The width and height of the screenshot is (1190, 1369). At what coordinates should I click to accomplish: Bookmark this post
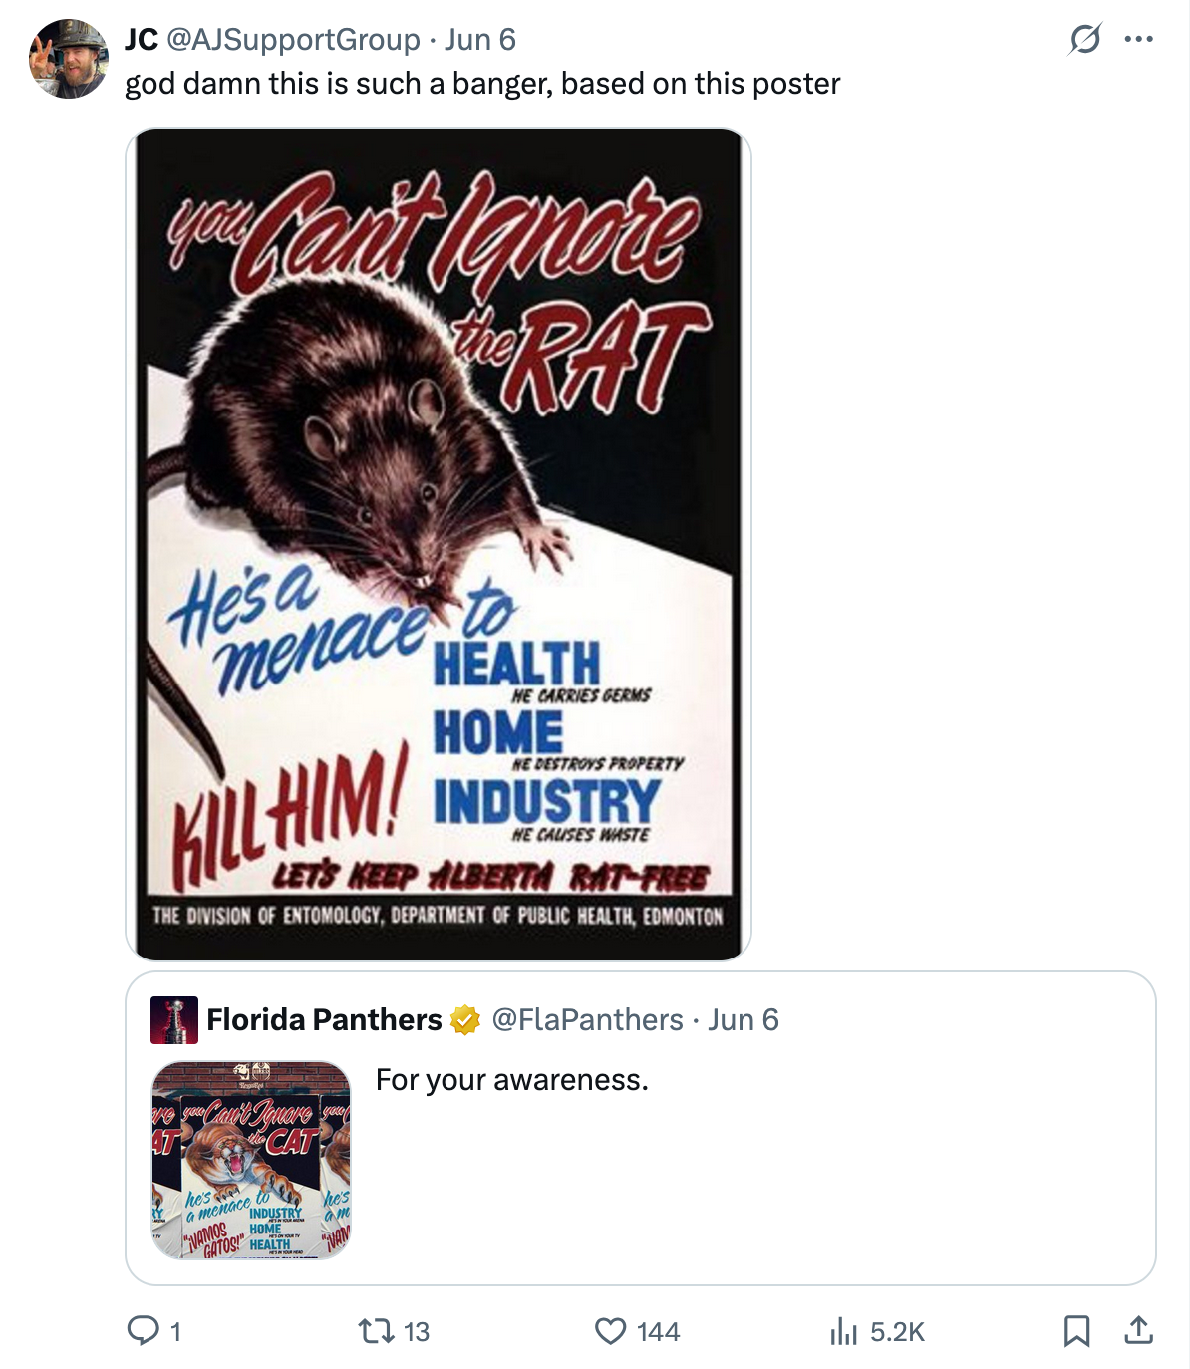(1076, 1331)
